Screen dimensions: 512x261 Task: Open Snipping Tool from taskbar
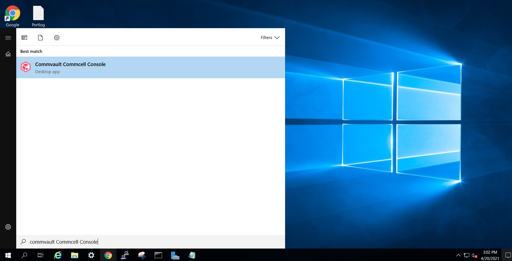[x=141, y=255]
